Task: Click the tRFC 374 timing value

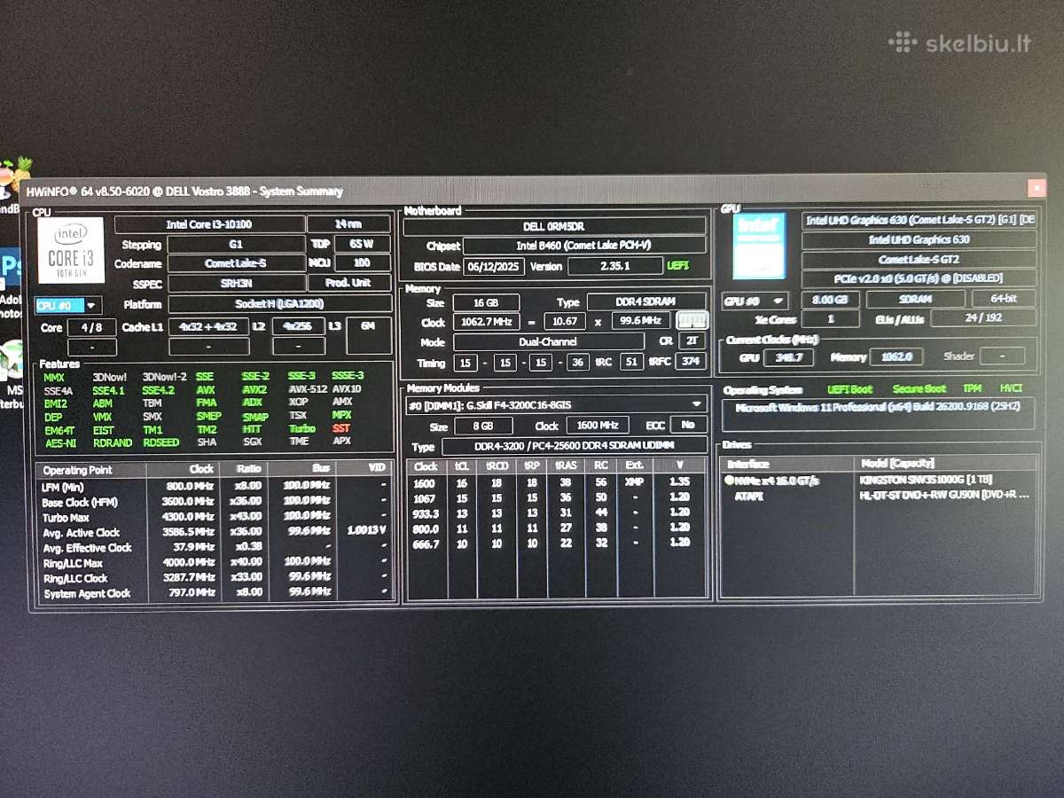Action: click(689, 361)
